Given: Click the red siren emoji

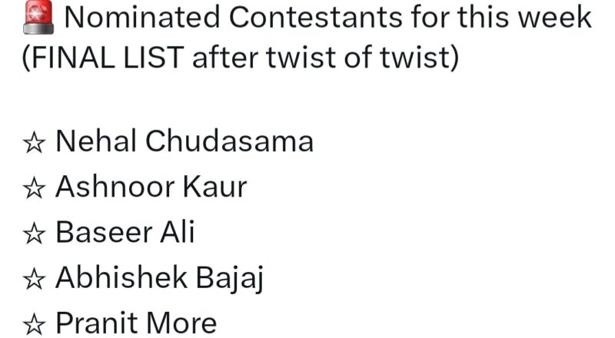Looking at the screenshot, I should pyautogui.click(x=38, y=17).
